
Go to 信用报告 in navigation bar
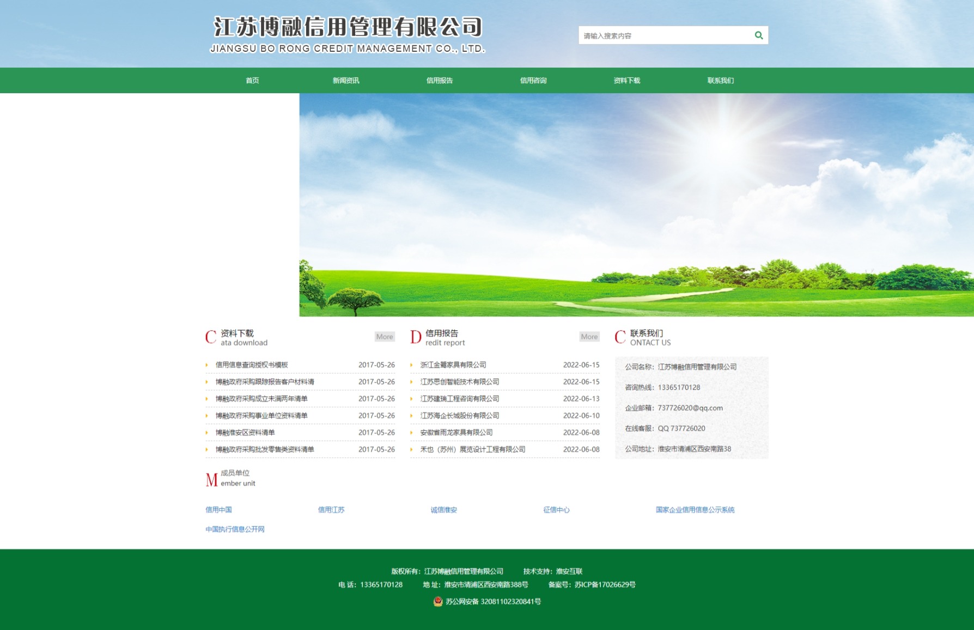tap(440, 81)
